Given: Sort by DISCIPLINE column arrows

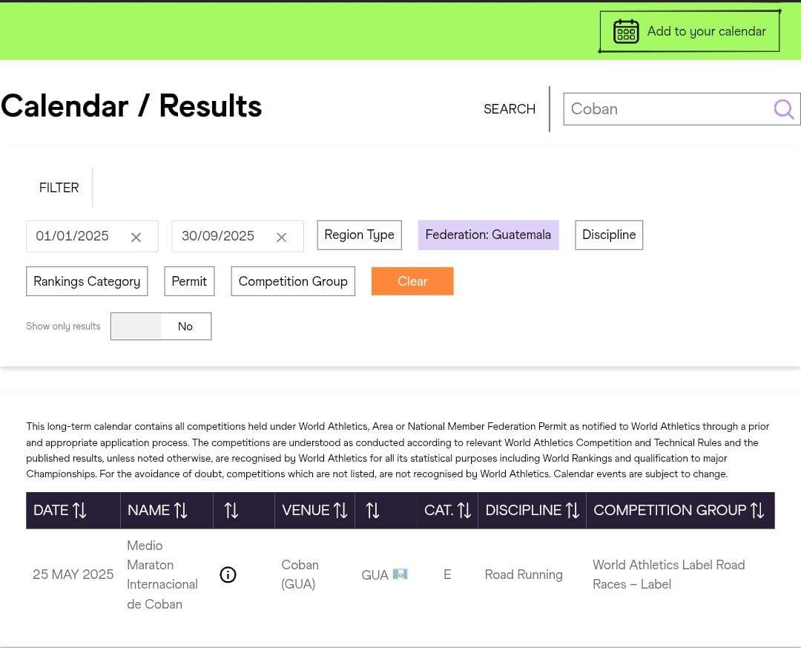Looking at the screenshot, I should pos(572,510).
